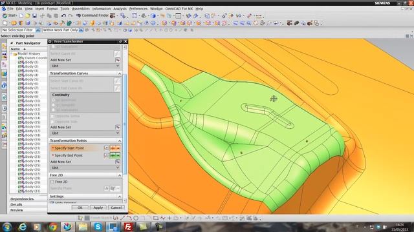Open the green End Point type selector
Image resolution: width=414 pixels, height=232 pixels.
coord(115,155)
